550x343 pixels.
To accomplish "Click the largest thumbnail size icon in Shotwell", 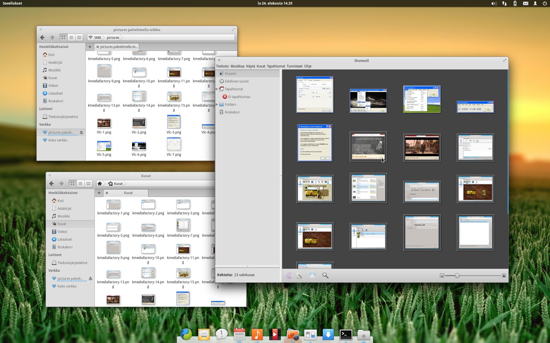I will pyautogui.click(x=504, y=276).
